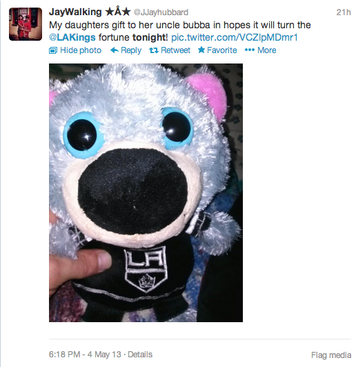The width and height of the screenshot is (356, 367).
Task: Expand tweet Details link
Action: point(140,355)
